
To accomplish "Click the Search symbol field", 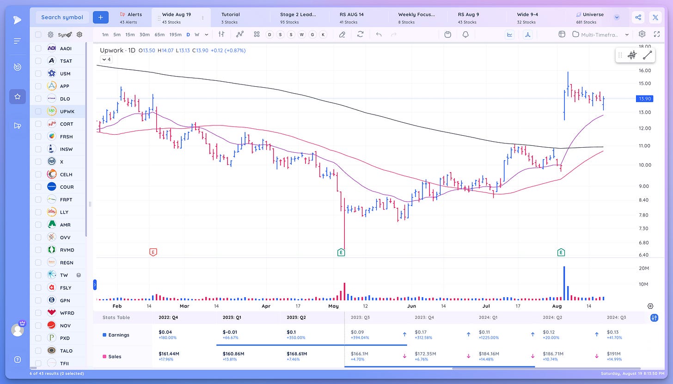I will tap(62, 17).
